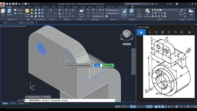Screen dimensions: 197x111
Task: Click the technical drawing in Photos
Action: tap(169, 67)
